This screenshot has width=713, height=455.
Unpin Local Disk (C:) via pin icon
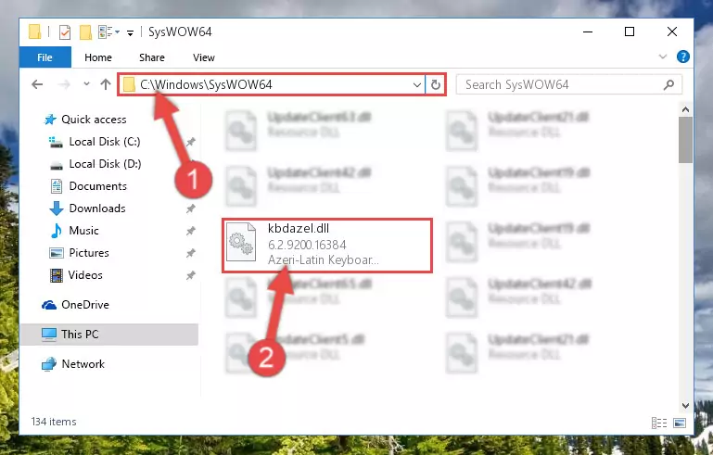point(190,142)
